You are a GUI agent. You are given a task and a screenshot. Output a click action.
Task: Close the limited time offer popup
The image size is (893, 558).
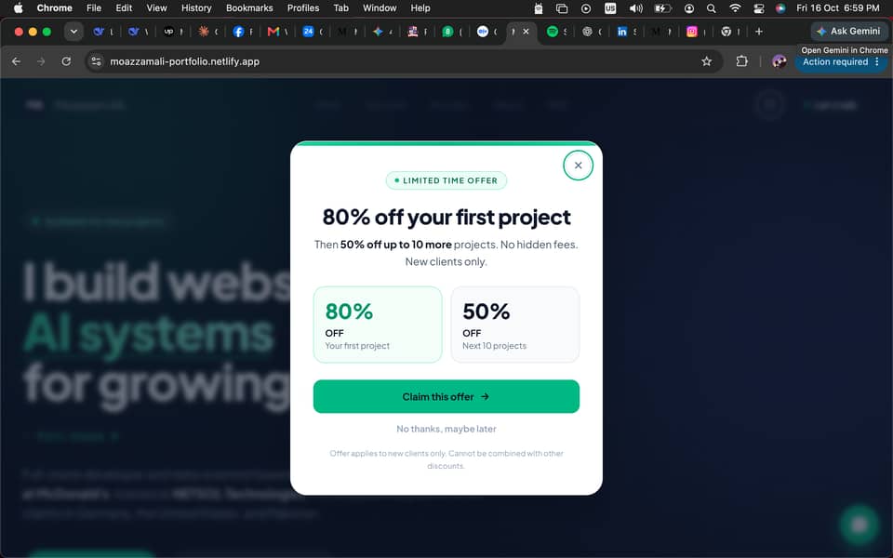point(578,166)
